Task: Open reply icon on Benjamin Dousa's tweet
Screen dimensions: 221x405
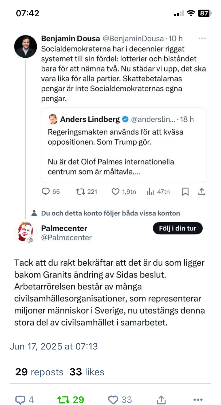Action: [x=46, y=192]
